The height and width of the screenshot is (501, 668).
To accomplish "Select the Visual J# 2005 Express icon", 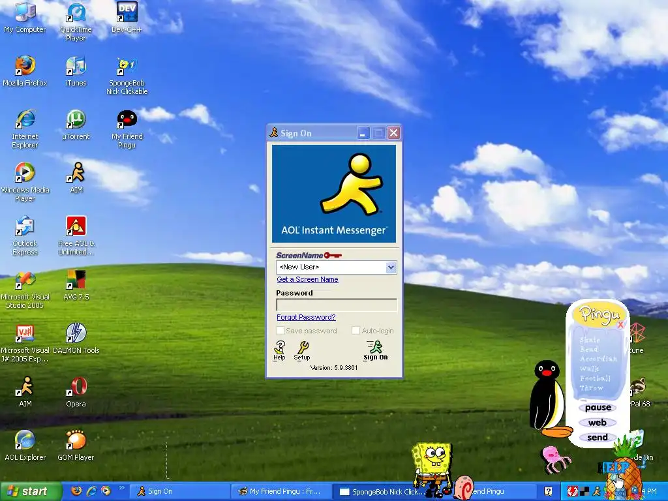I will (x=25, y=342).
